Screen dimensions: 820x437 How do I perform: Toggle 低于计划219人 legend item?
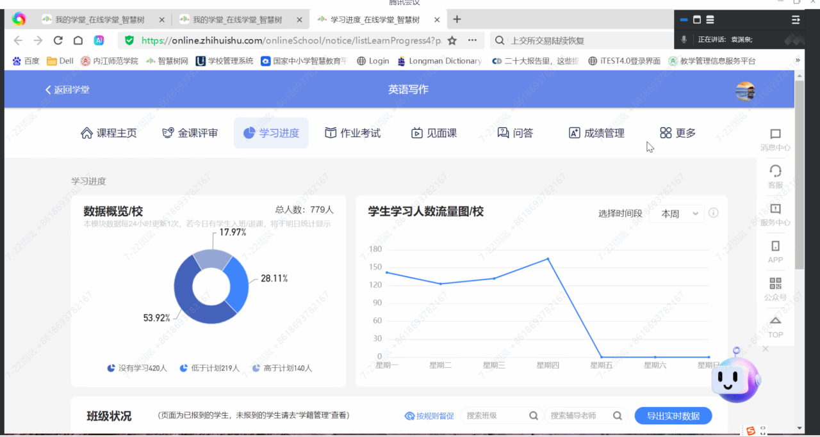coord(209,369)
